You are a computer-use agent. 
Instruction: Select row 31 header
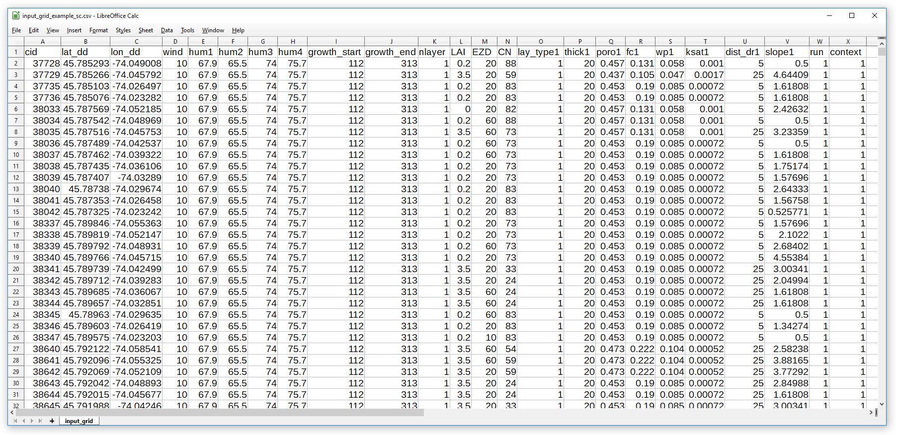point(16,395)
